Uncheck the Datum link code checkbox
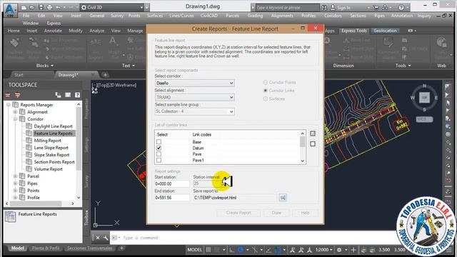The image size is (457, 257). pyautogui.click(x=159, y=148)
